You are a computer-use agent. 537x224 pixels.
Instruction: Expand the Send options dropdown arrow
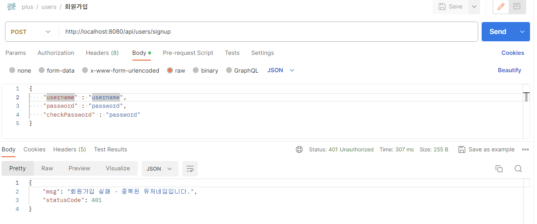click(x=522, y=32)
